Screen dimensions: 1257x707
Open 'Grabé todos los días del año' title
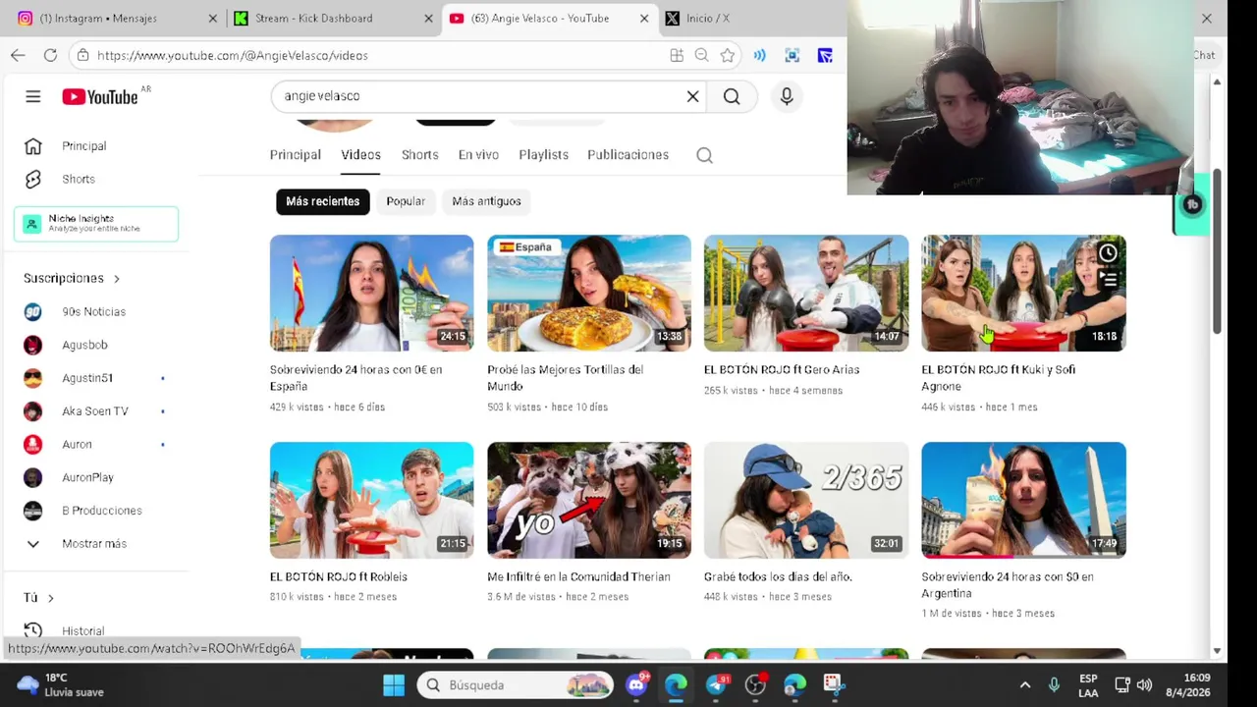(778, 577)
